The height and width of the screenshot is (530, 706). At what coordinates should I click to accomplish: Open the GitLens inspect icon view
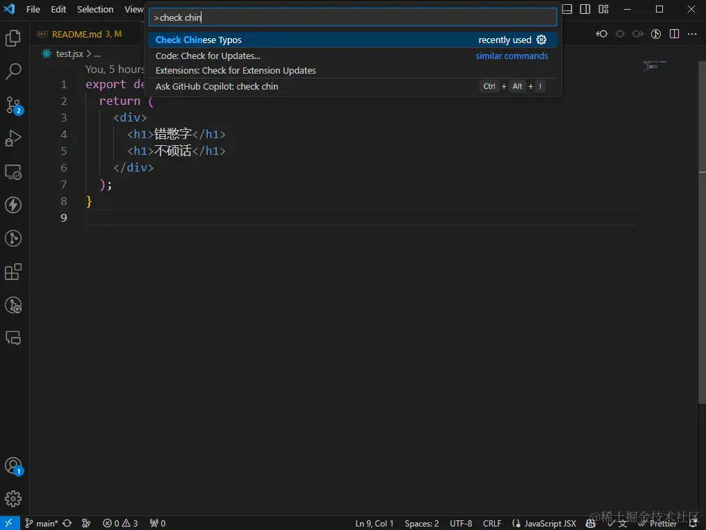click(x=13, y=305)
